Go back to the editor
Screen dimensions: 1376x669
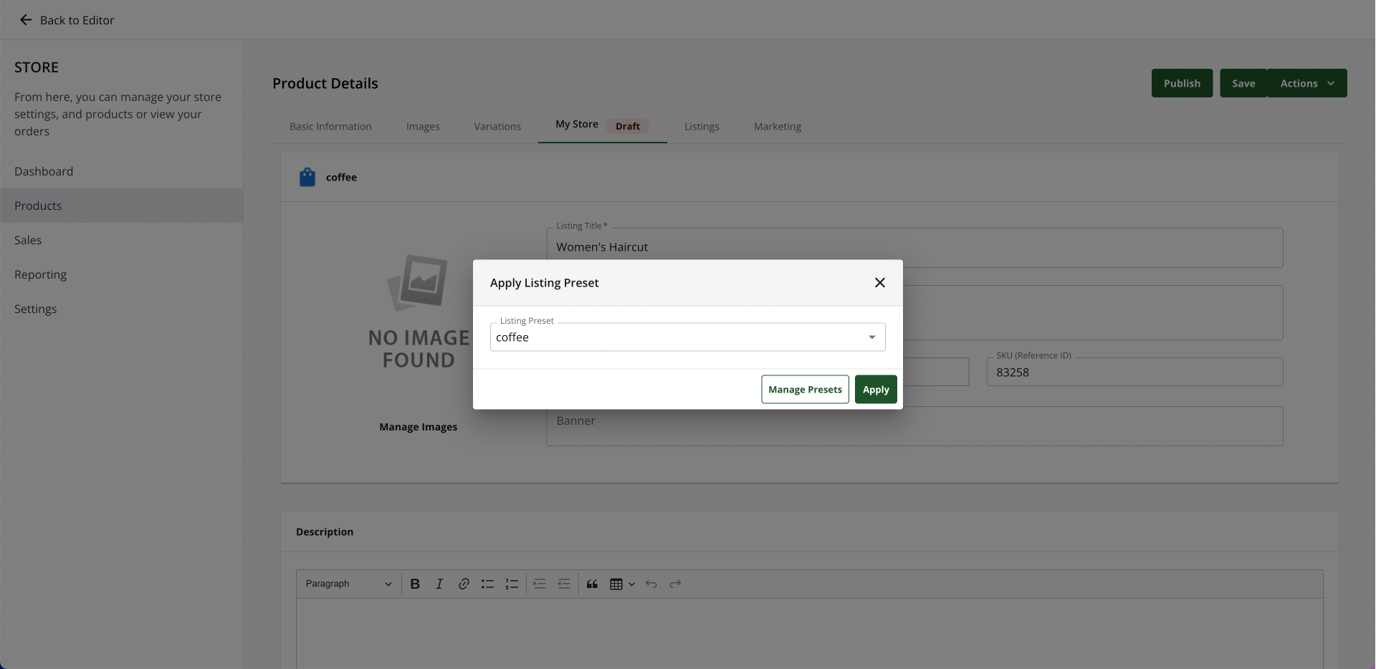pyautogui.click(x=67, y=20)
